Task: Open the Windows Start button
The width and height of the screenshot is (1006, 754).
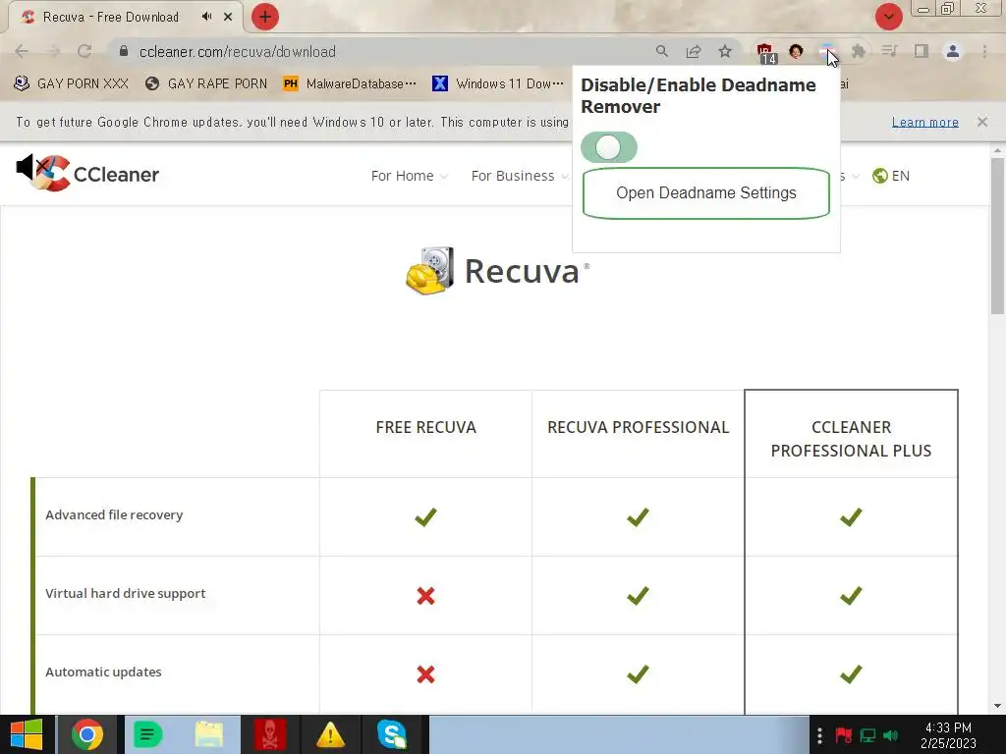Action: point(27,734)
